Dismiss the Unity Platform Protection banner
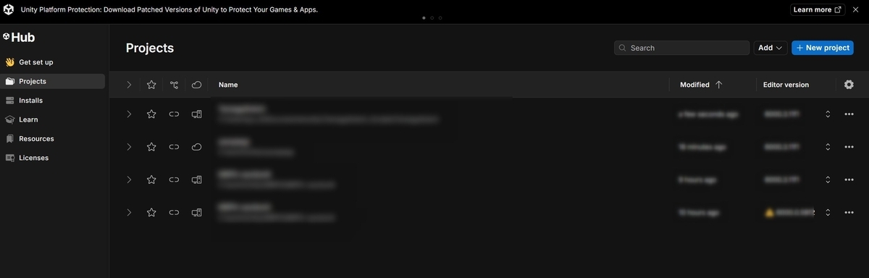Viewport: 869px width, 278px height. pyautogui.click(x=855, y=9)
